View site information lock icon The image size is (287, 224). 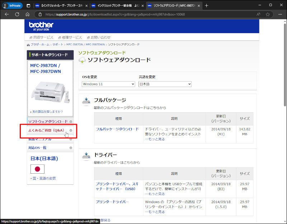click(x=40, y=14)
